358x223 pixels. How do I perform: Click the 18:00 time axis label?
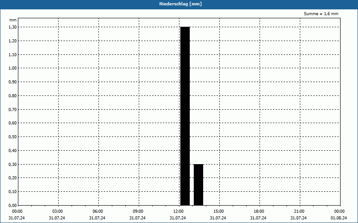259,211
